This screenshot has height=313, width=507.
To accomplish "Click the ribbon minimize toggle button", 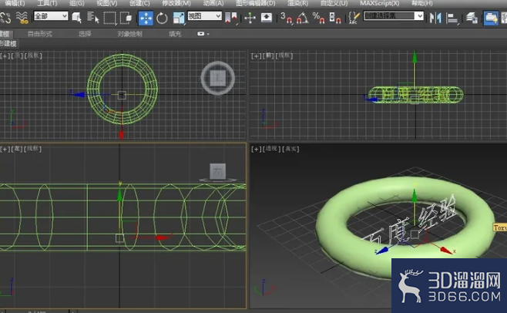I will pos(201,34).
